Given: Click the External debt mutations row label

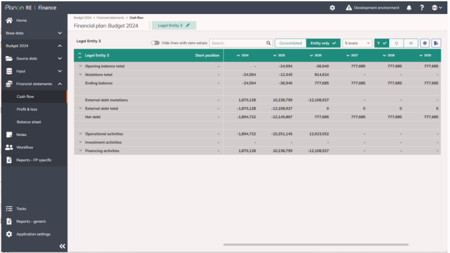Looking at the screenshot, I should 107,100.
